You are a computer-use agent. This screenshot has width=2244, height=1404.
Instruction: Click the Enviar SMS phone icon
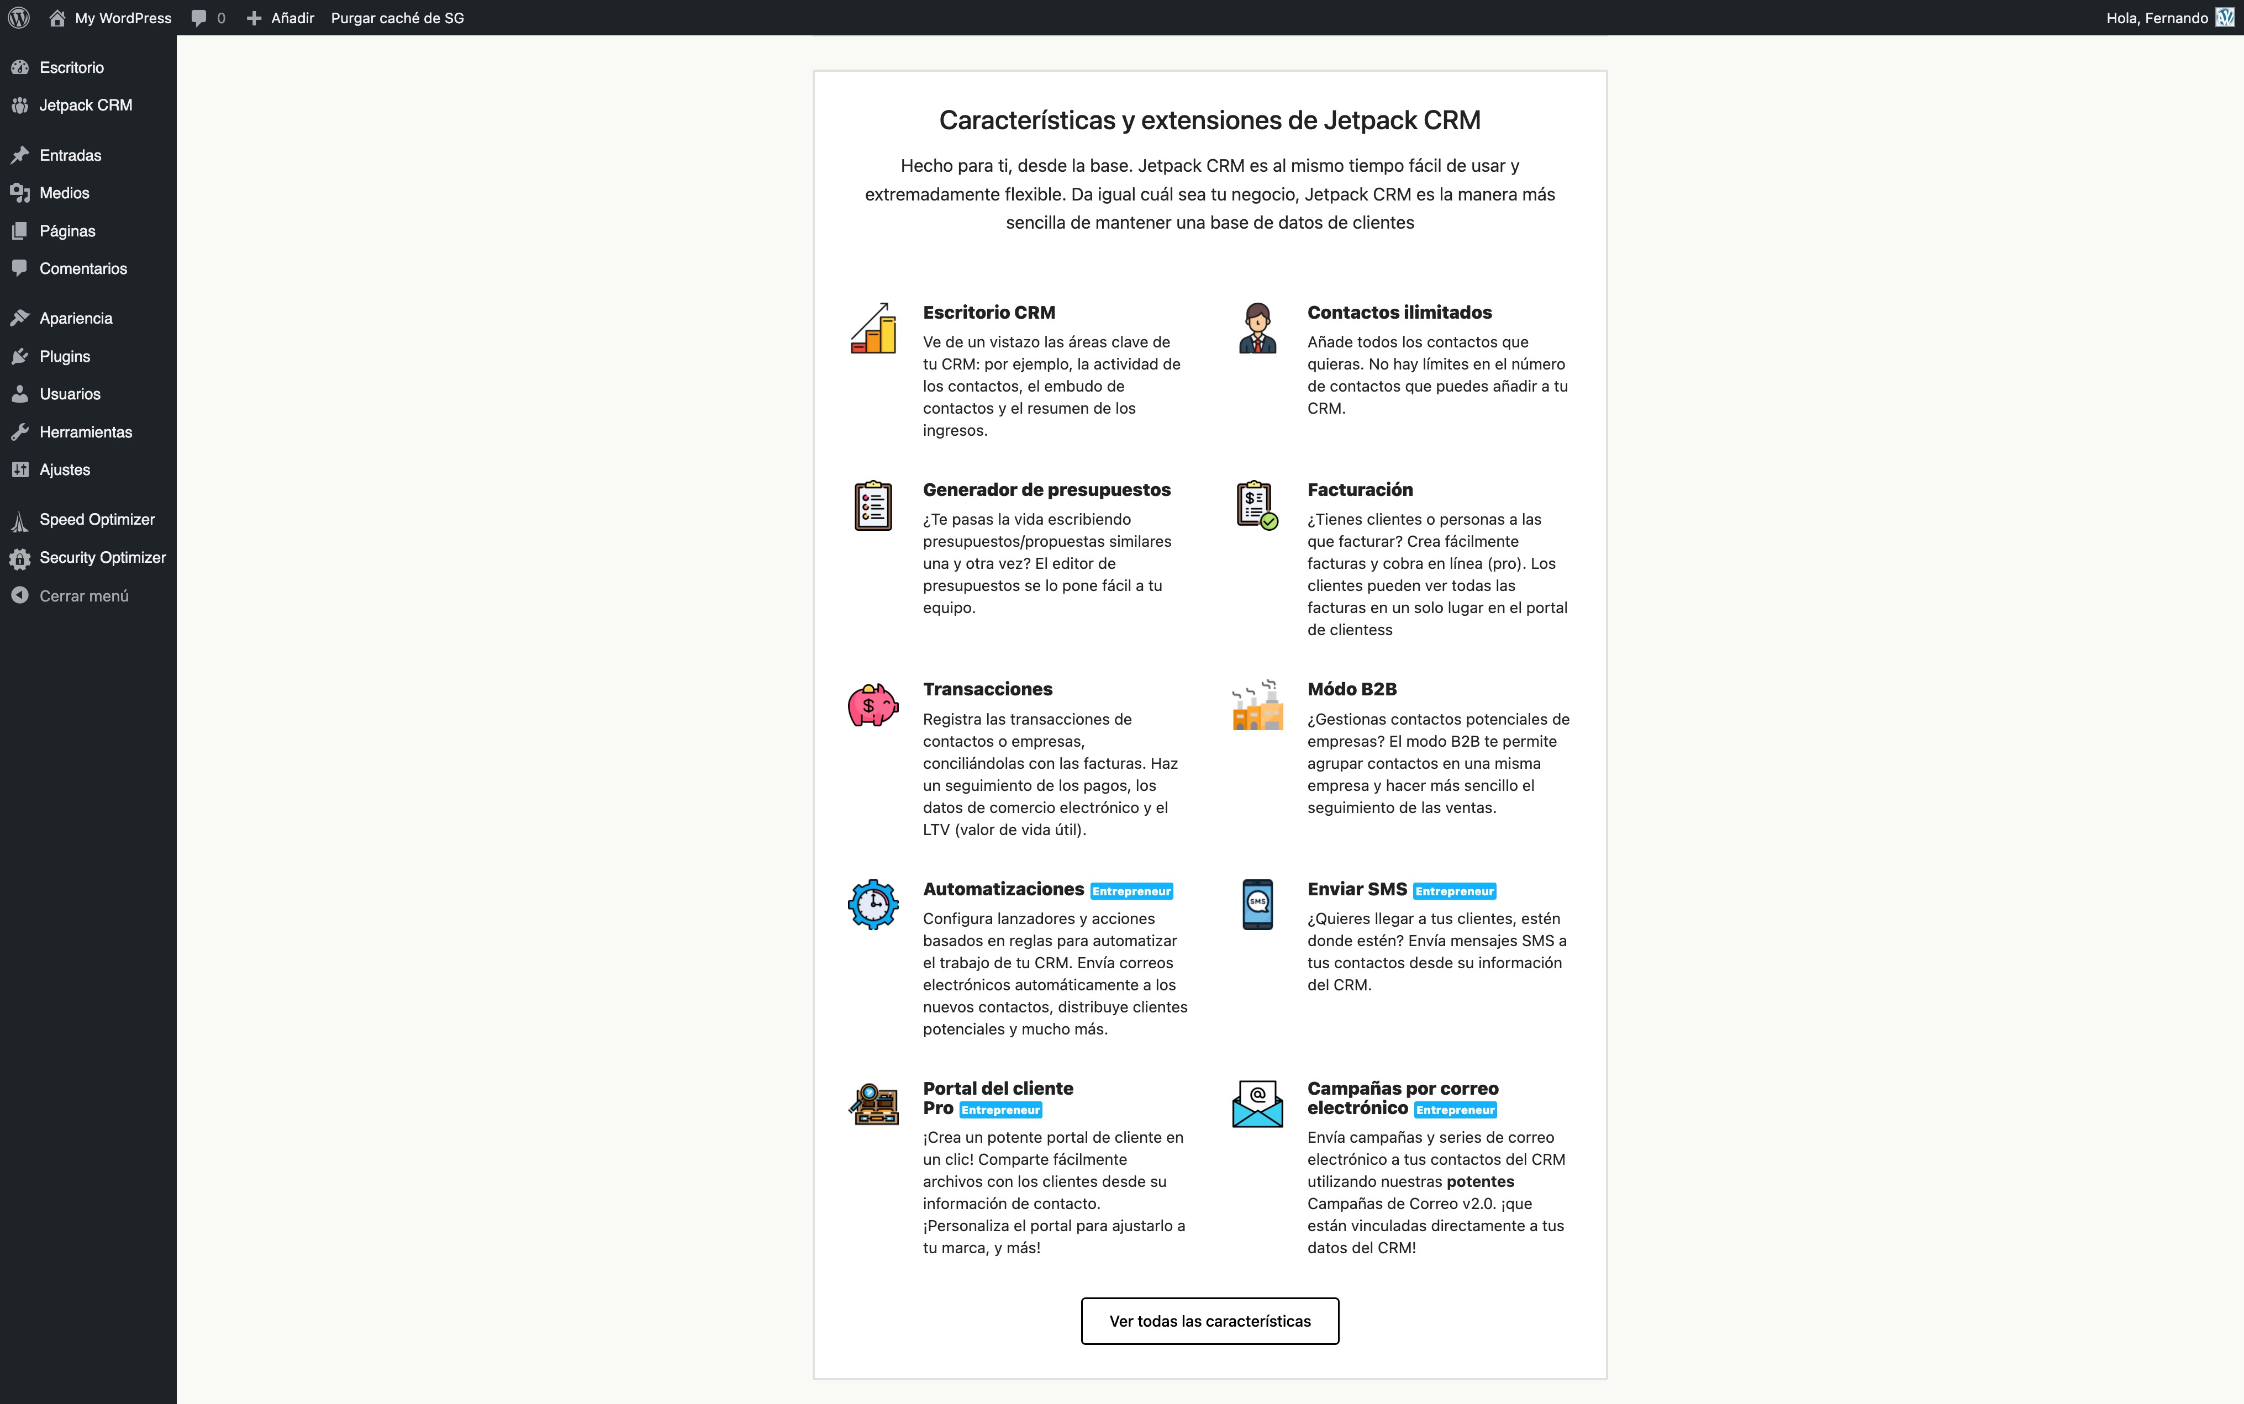[x=1257, y=905]
